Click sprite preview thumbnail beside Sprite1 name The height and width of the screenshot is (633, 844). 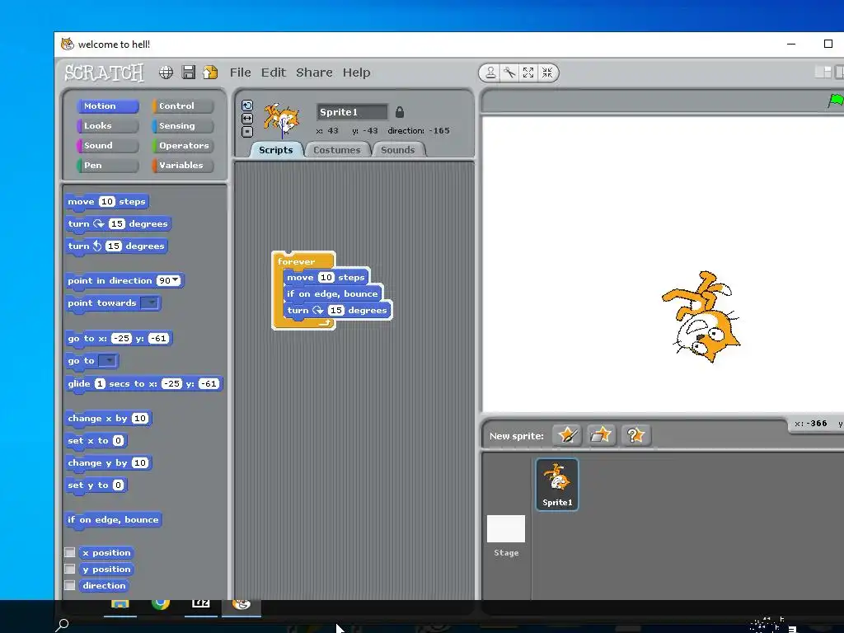pos(281,120)
